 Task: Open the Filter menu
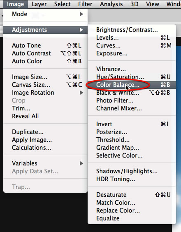pos(85,4)
